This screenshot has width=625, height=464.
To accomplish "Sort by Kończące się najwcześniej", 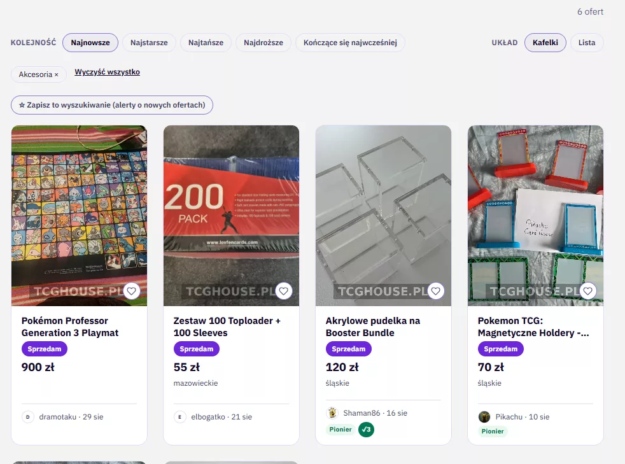I will 350,43.
